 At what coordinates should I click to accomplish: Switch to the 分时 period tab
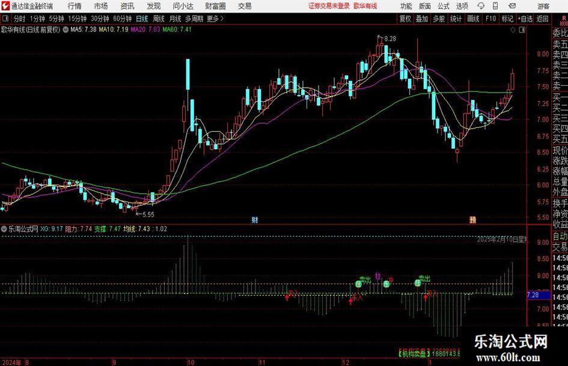(19, 19)
